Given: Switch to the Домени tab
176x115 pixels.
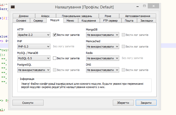Looking at the screenshot, I should click(23, 16).
